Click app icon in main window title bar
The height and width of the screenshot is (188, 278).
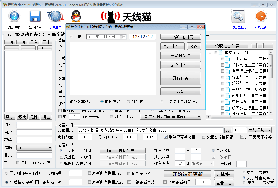4,5
